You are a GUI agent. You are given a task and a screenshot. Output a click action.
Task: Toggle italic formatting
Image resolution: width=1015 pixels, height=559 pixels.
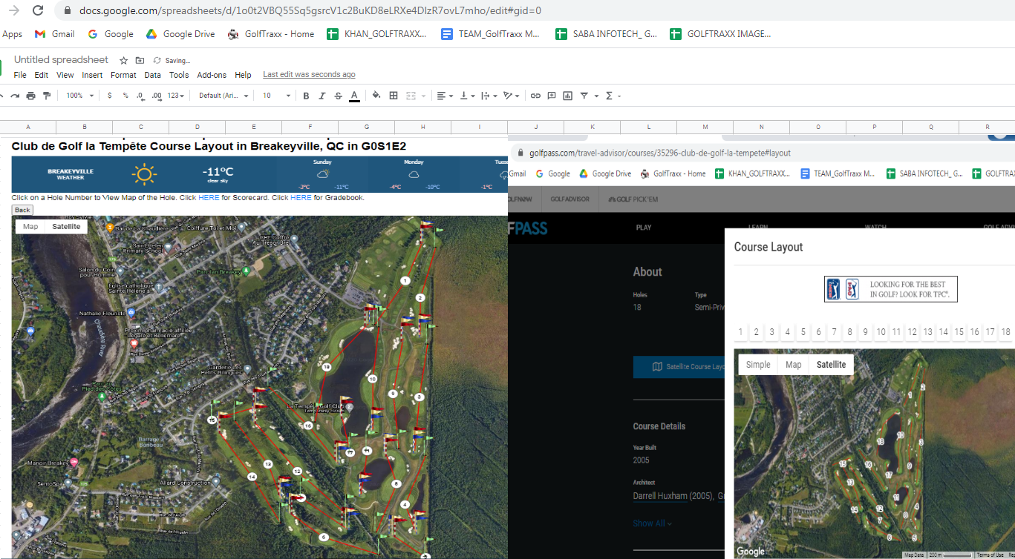tap(322, 96)
